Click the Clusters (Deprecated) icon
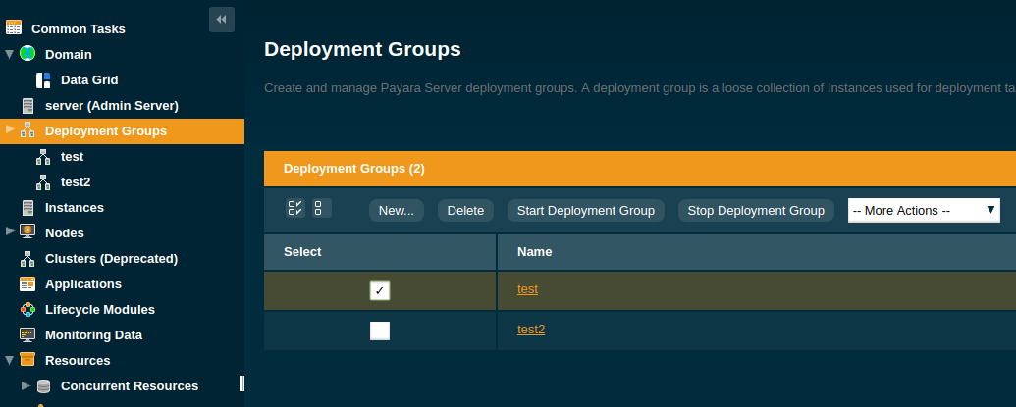Image resolution: width=1016 pixels, height=407 pixels. click(x=27, y=259)
